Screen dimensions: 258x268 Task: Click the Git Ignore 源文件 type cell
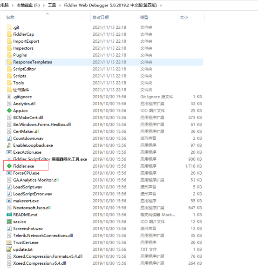(x=156, y=97)
